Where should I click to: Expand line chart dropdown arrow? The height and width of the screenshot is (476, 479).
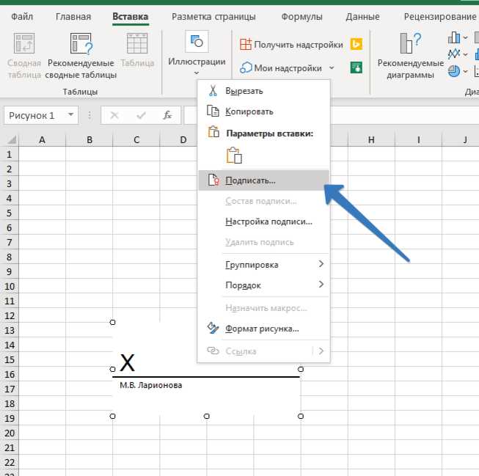click(x=465, y=55)
